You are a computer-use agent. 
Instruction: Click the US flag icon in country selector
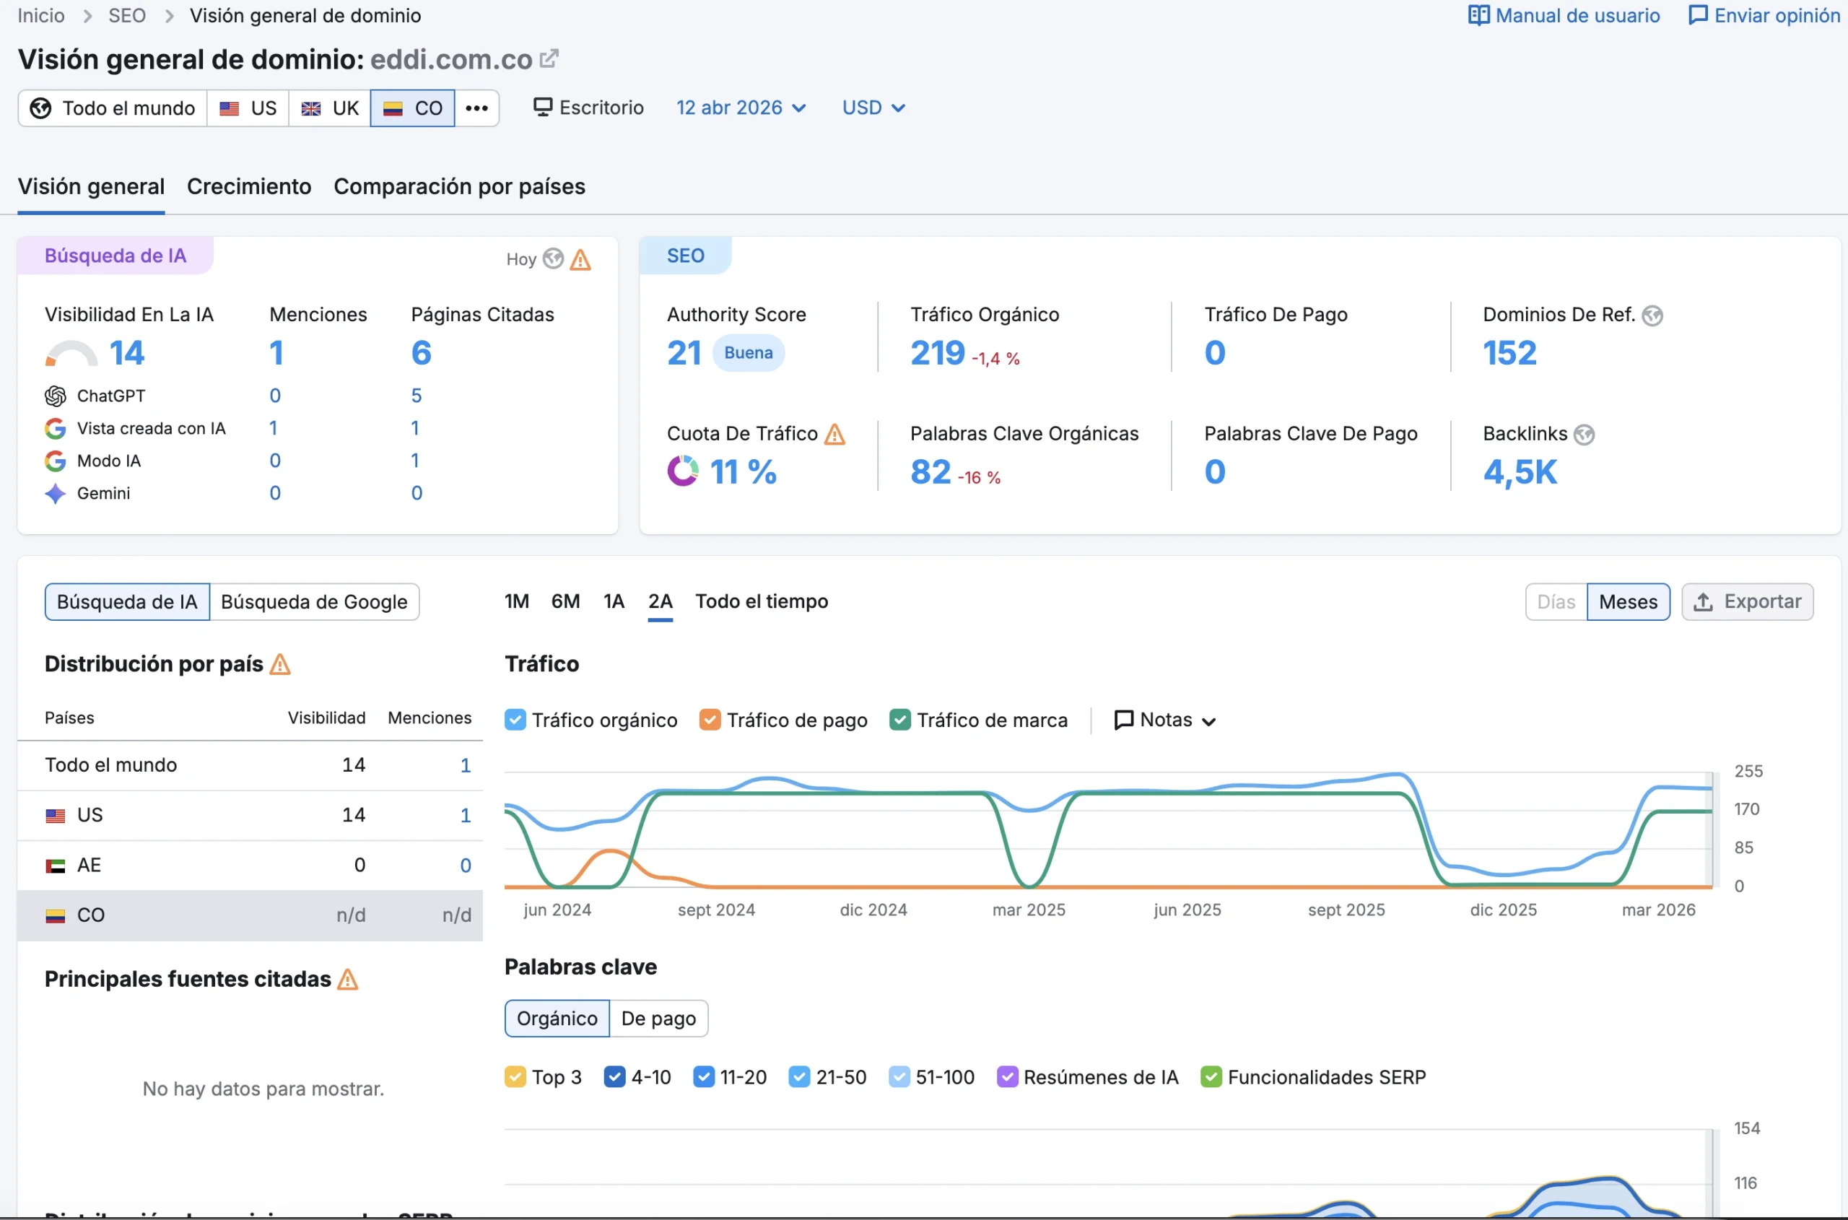tap(229, 108)
